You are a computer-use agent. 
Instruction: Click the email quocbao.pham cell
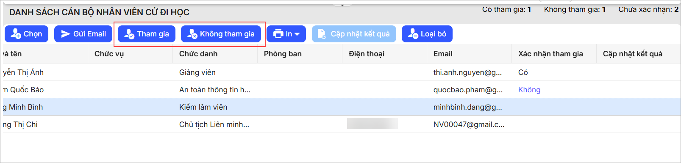(468, 90)
